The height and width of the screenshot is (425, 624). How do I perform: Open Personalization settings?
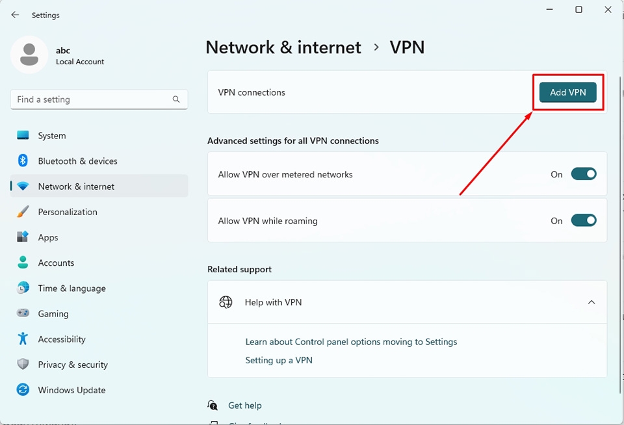(68, 212)
